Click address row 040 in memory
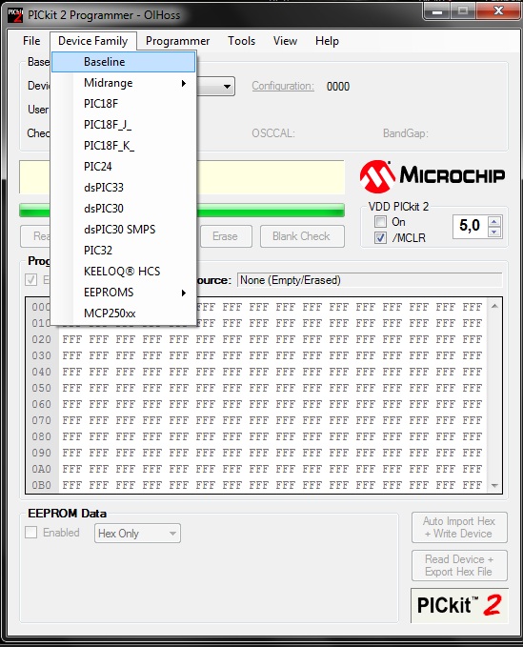The image size is (523, 647). click(x=42, y=372)
